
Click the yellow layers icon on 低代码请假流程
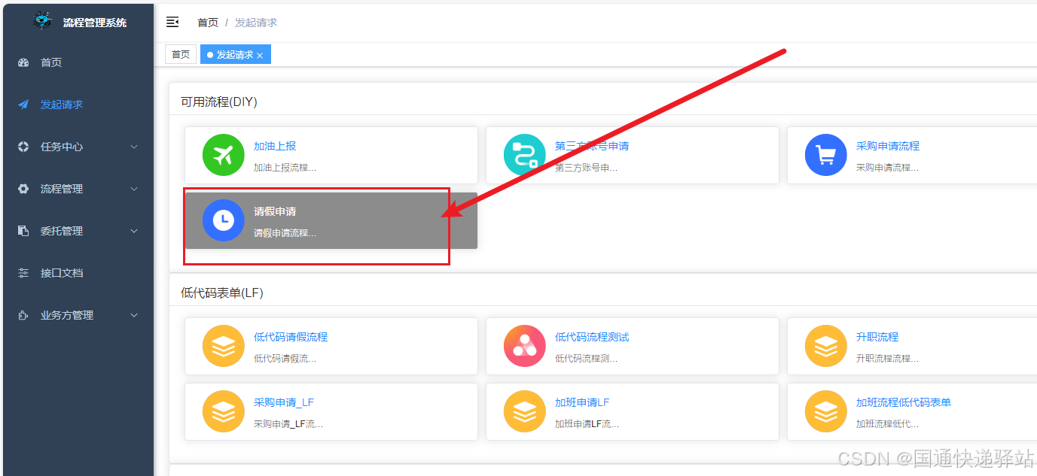tap(223, 346)
